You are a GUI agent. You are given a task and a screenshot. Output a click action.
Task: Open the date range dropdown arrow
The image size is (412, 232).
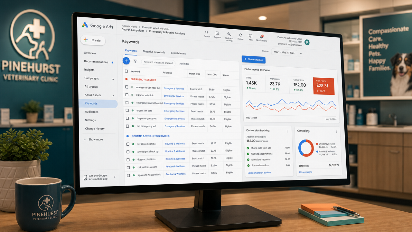click(x=301, y=53)
